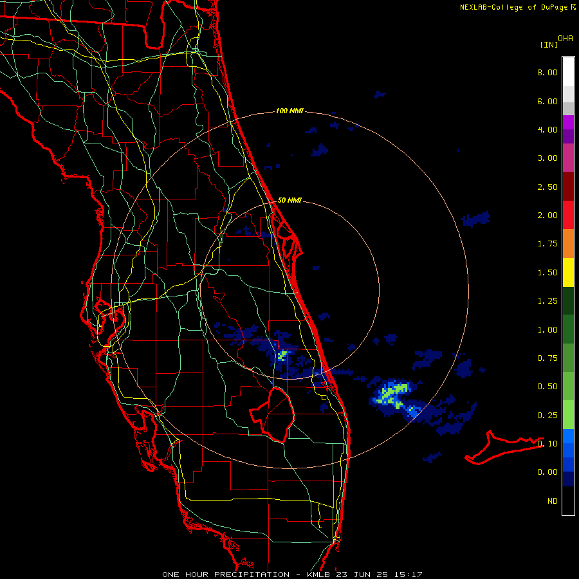Image resolution: width=579 pixels, height=579 pixels.
Task: Click the 0.00 legend value
Action: pos(547,472)
